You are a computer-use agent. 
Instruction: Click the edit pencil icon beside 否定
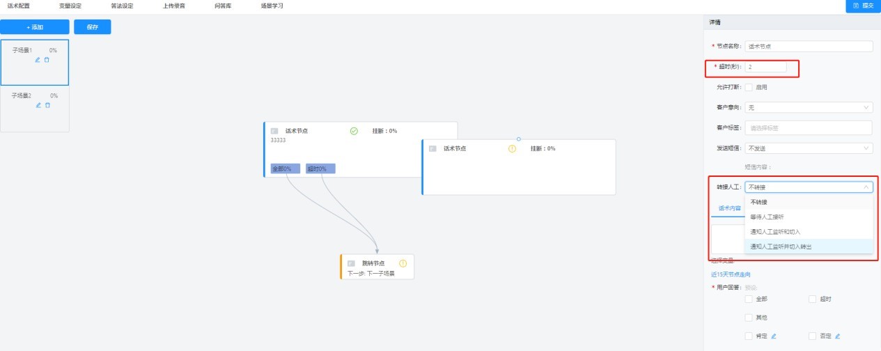coord(837,336)
